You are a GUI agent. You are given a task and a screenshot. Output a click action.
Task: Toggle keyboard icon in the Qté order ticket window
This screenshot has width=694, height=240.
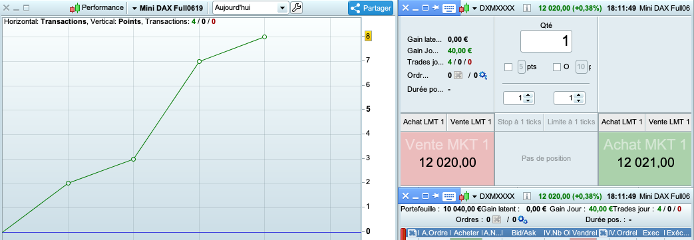[x=448, y=8]
